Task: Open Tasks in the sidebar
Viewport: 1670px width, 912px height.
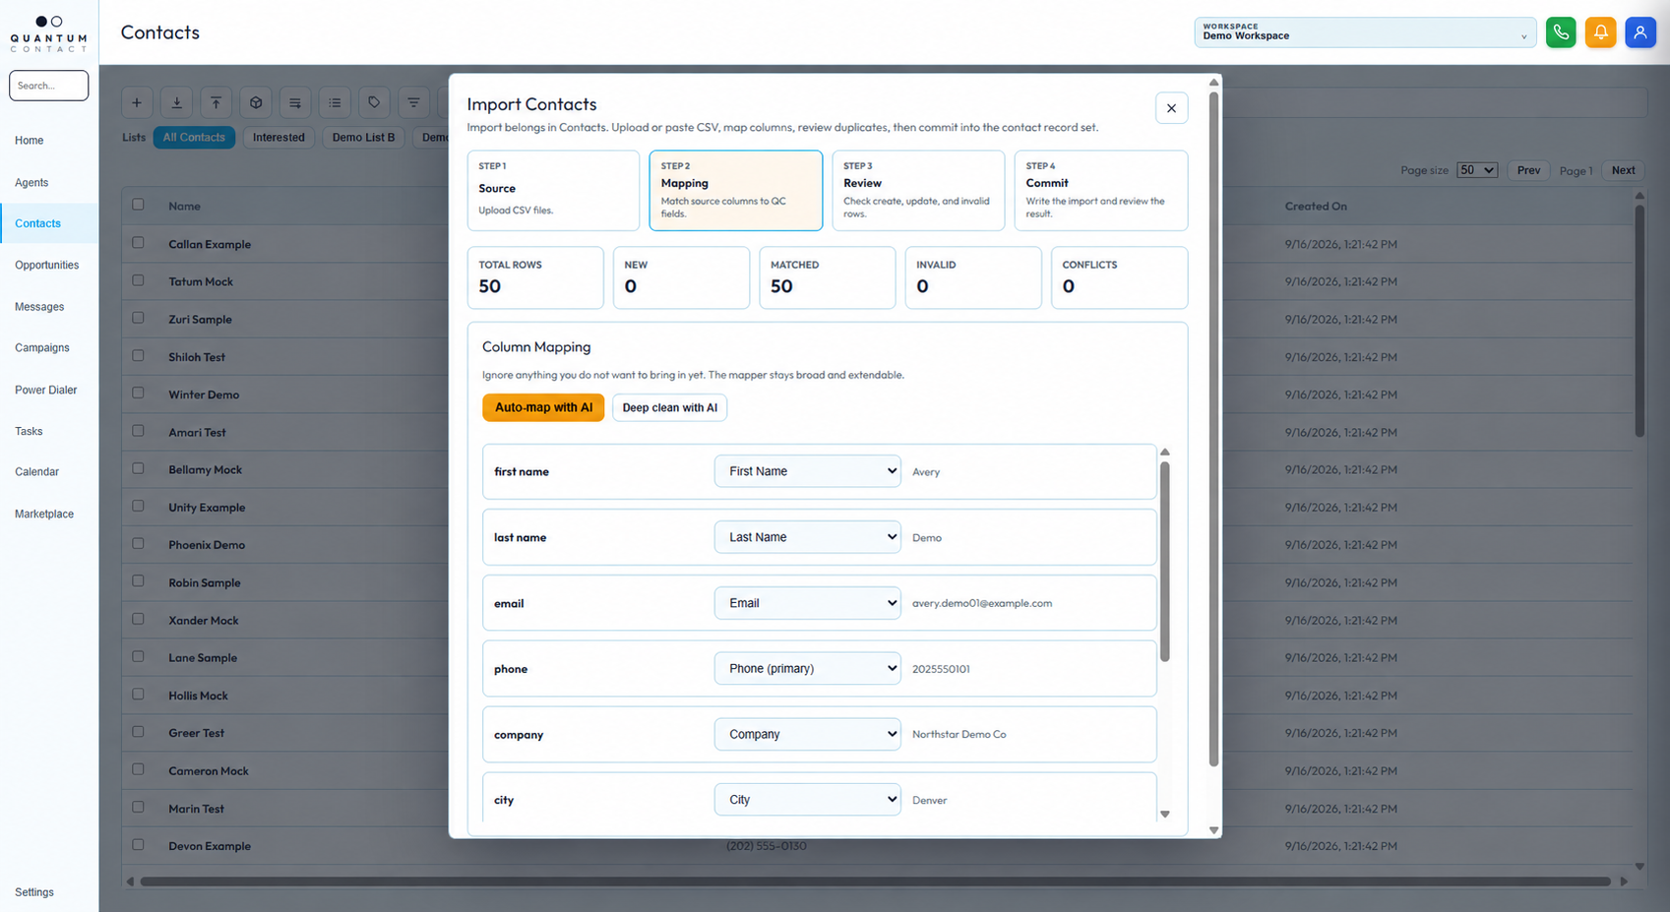Action: pyautogui.click(x=29, y=432)
